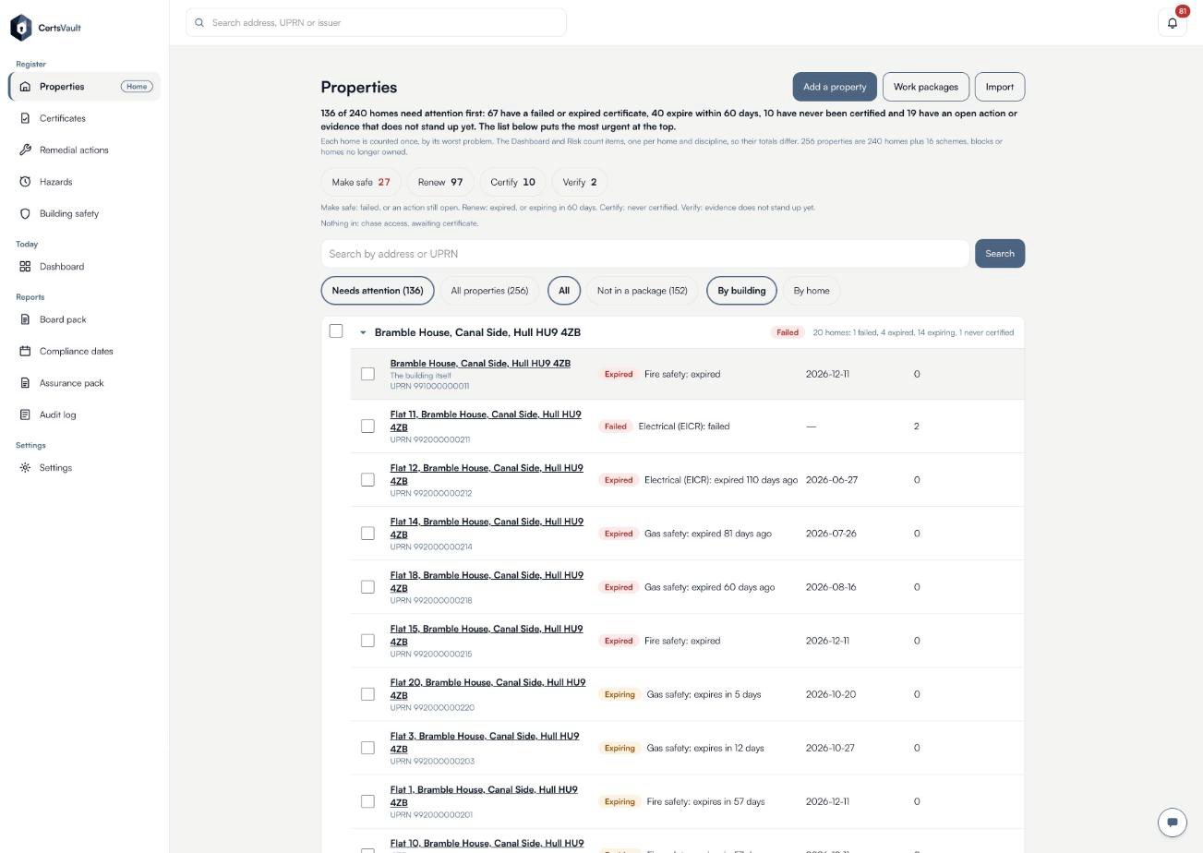Click the CertsVault shield logo
The width and height of the screenshot is (1203, 853).
(20, 28)
